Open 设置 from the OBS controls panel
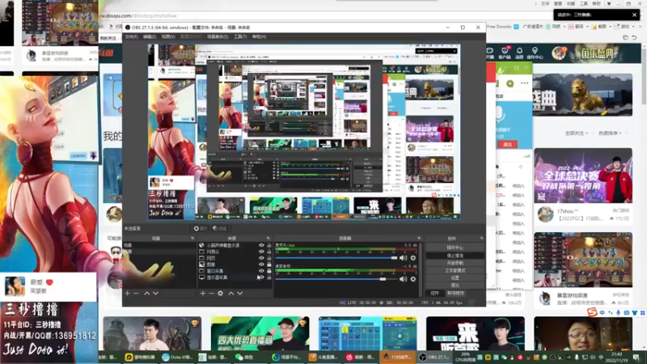The width and height of the screenshot is (647, 364). [455, 277]
